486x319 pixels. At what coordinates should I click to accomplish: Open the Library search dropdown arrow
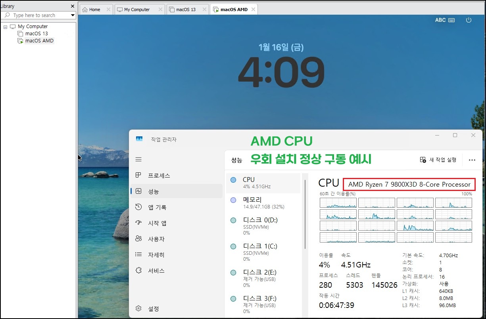73,15
